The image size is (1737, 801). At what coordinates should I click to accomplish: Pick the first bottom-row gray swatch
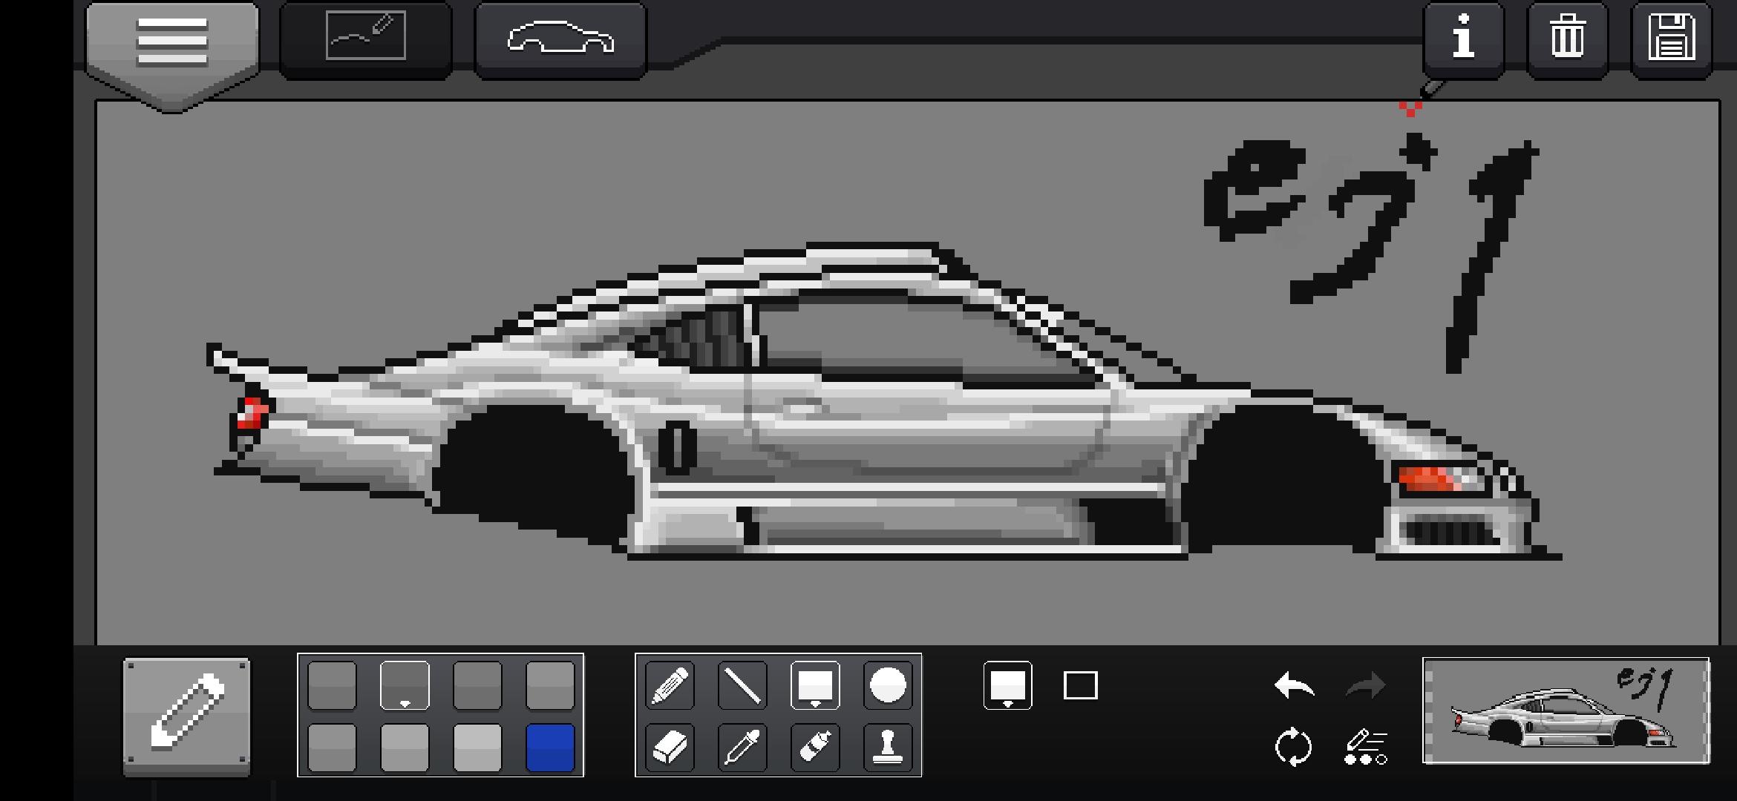(332, 748)
